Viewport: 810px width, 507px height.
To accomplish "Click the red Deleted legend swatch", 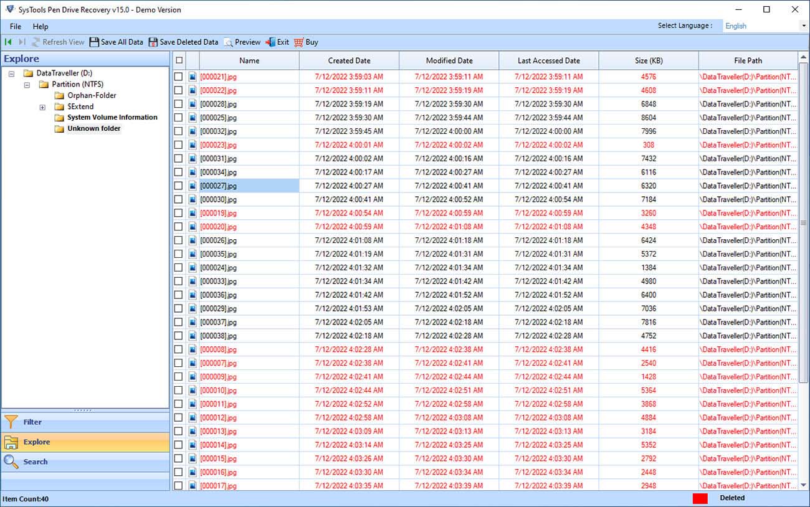I will click(700, 498).
